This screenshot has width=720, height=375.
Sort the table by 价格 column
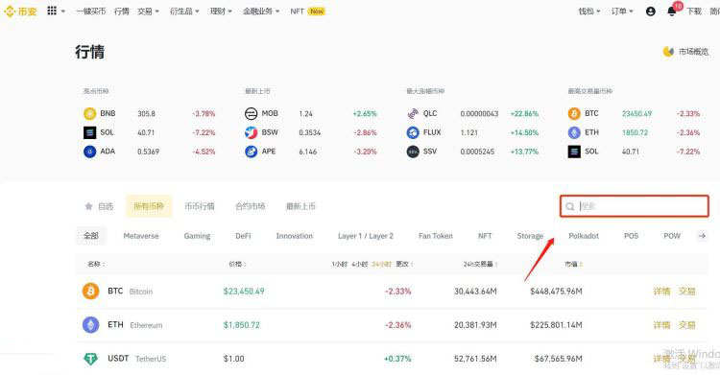point(237,264)
